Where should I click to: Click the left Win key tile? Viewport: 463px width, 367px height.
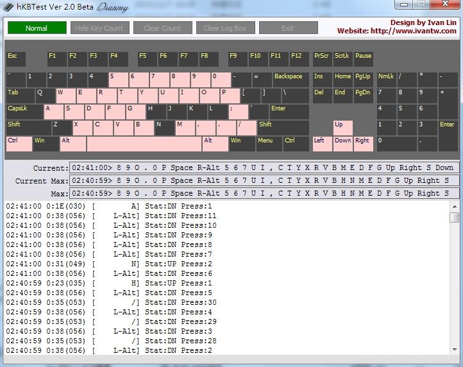46,144
